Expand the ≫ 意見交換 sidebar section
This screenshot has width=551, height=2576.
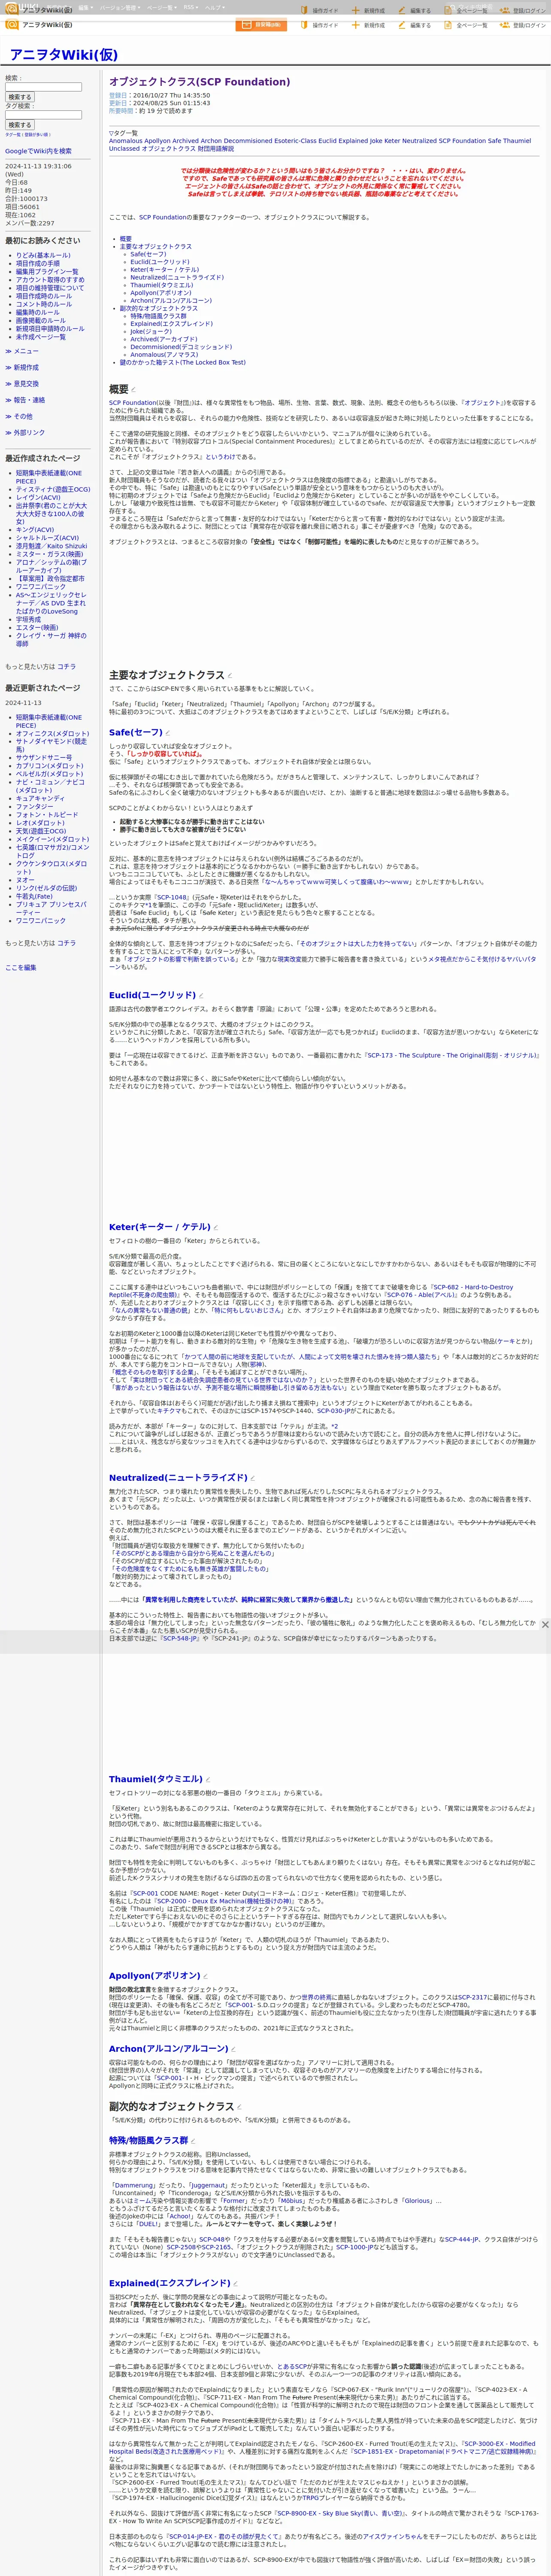pos(22,384)
